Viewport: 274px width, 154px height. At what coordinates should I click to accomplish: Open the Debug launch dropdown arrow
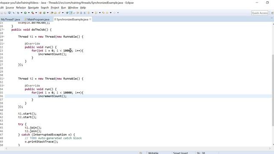click(21, 13)
